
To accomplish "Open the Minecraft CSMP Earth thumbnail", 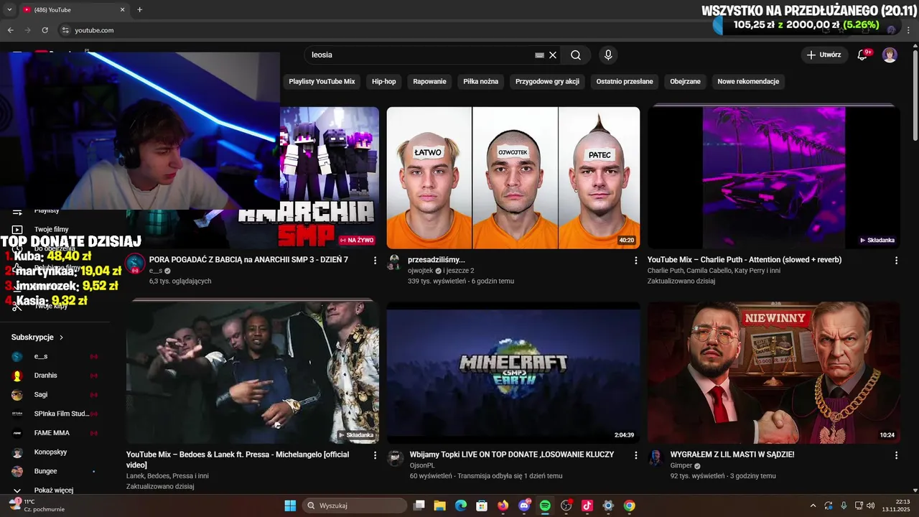I will 513,372.
